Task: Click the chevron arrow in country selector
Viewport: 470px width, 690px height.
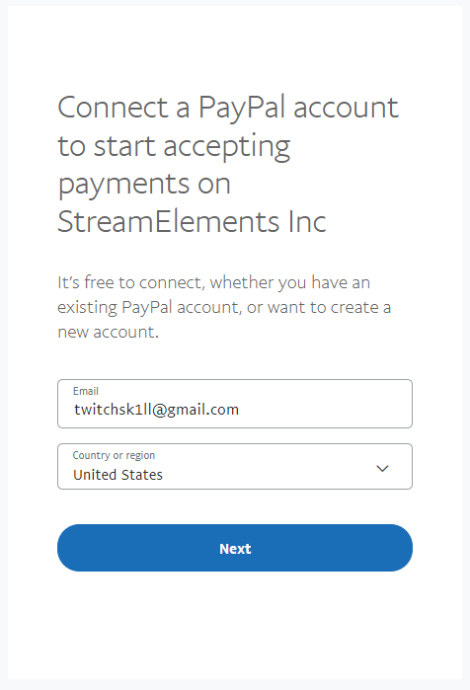Action: pos(382,468)
